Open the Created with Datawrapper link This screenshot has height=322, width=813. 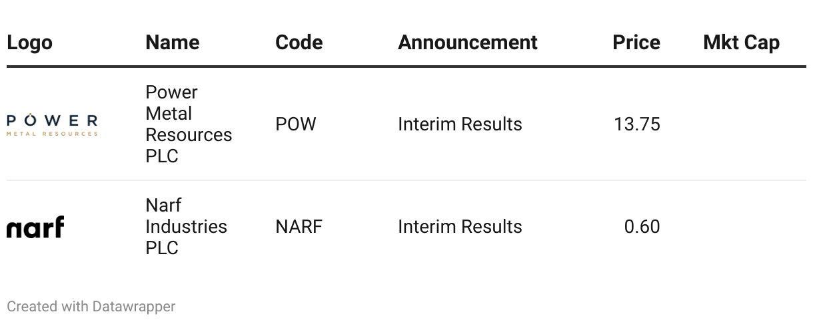point(91,307)
